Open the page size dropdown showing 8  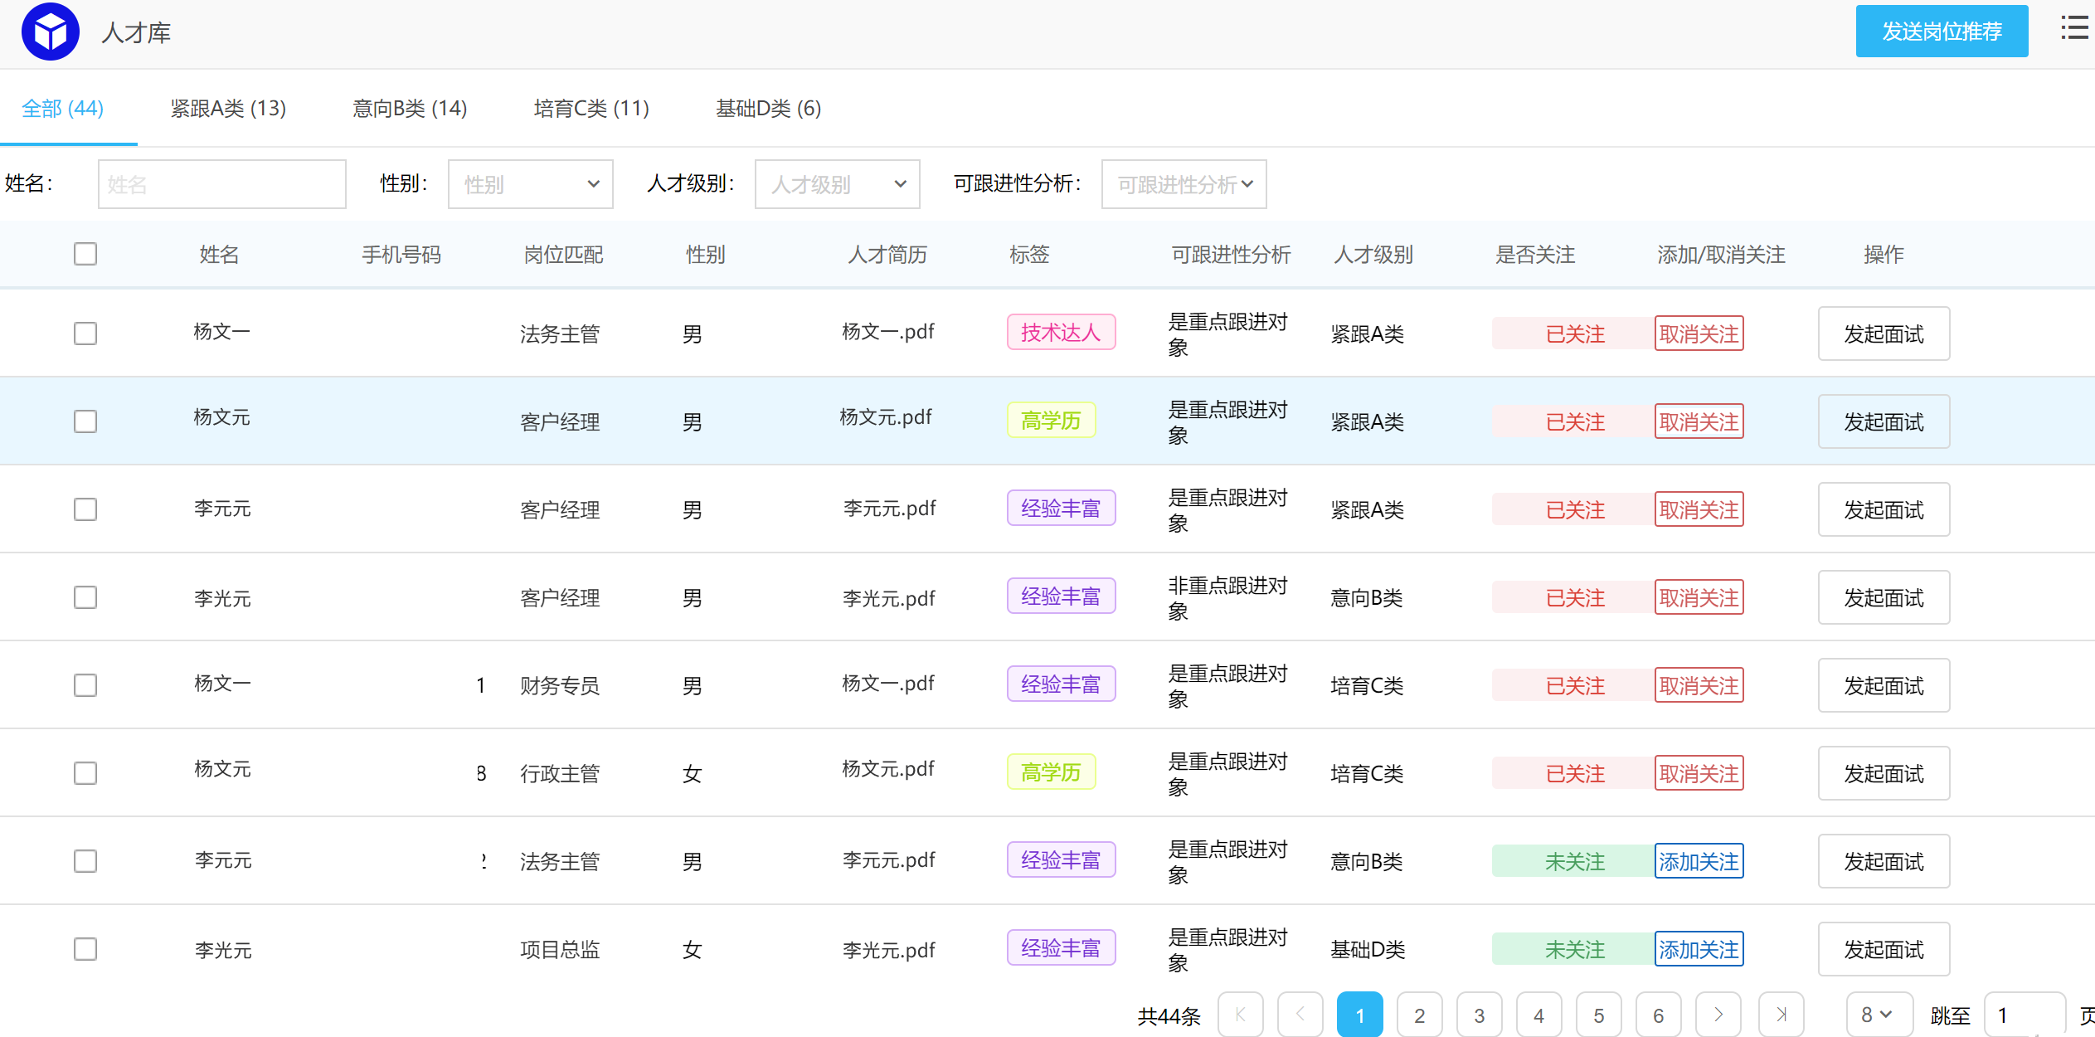coord(1879,1015)
